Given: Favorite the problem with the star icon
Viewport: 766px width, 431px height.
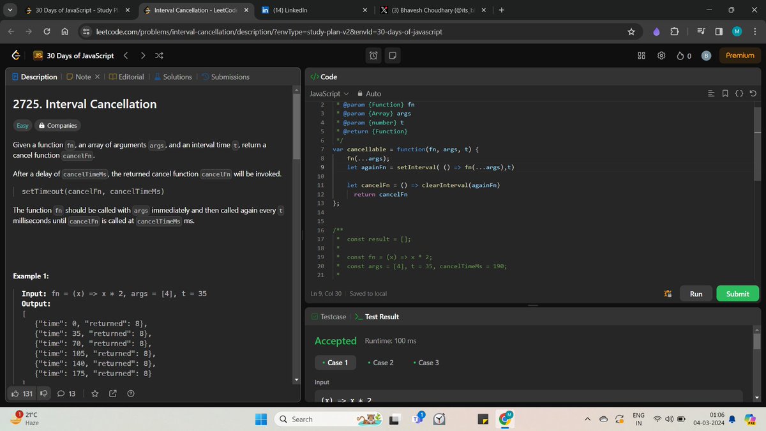Looking at the screenshot, I should pos(94,393).
